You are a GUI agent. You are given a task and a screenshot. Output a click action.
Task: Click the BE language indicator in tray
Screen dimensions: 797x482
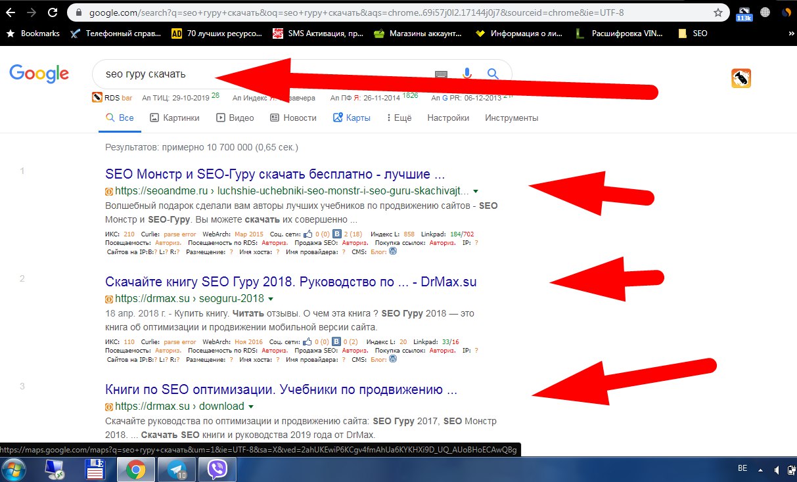742,468
